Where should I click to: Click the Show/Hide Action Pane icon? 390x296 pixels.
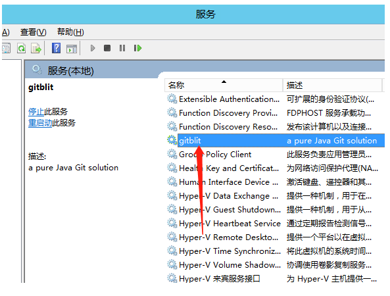tap(72, 49)
